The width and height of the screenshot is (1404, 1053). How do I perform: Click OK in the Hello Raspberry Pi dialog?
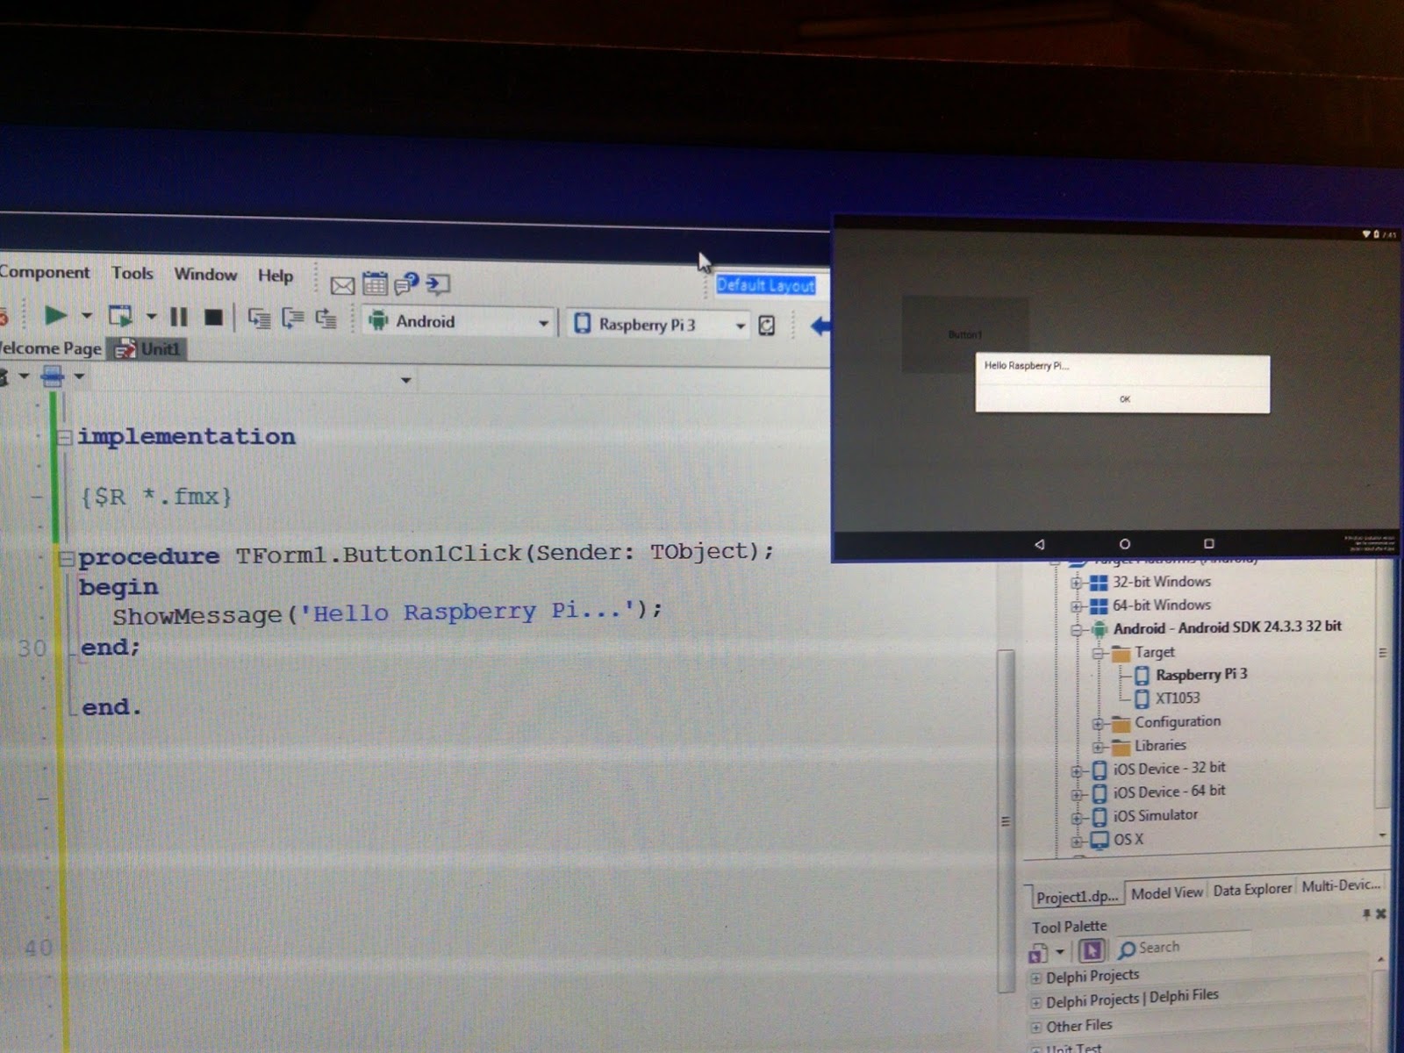[x=1125, y=399]
